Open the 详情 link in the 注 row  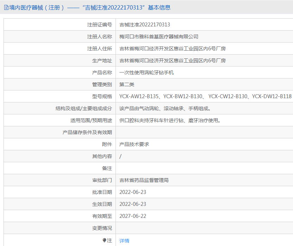click(x=124, y=241)
